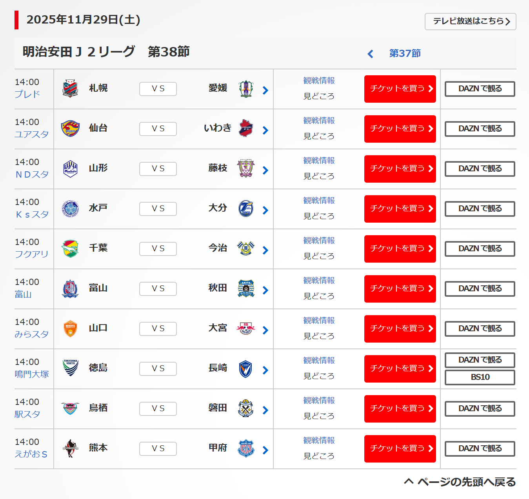Image resolution: width=529 pixels, height=499 pixels.
Task: Click the Yamagata team emblem
Action: (71, 169)
